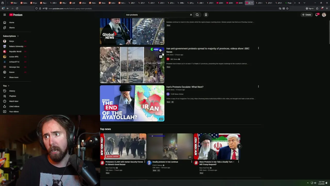Viewport: 330px width, 186px height.
Task: Open a new browser tab
Action: tap(299, 3)
